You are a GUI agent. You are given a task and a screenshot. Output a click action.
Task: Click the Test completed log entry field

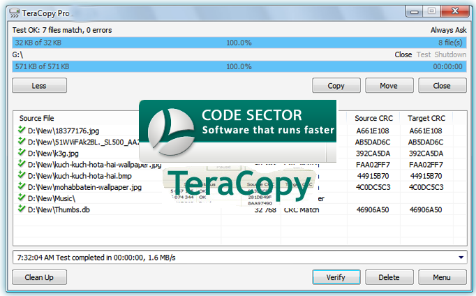[239, 258]
